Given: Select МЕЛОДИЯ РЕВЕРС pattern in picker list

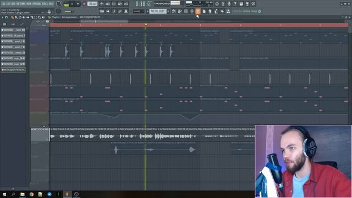Looking at the screenshot, I should (x=13, y=70).
